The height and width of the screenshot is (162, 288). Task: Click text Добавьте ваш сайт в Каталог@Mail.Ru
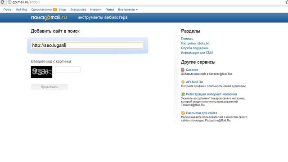coord(207,74)
